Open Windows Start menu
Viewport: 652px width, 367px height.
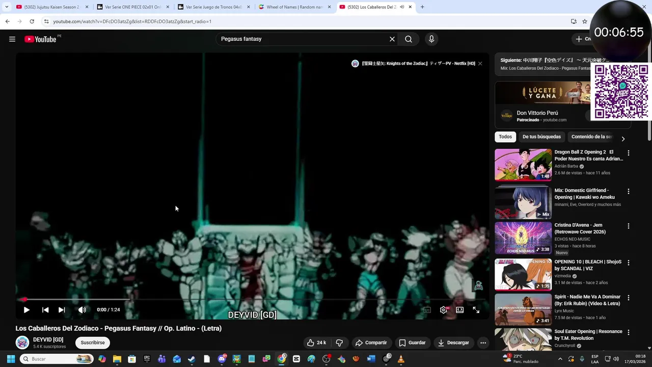tap(11, 359)
